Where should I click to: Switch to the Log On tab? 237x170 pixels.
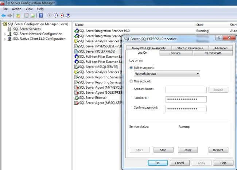tap(142, 53)
